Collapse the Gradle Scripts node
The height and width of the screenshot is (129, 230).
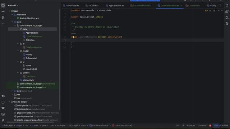[9, 102]
